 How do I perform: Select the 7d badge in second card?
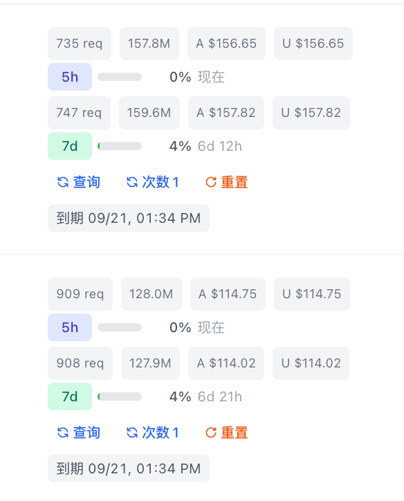click(70, 397)
